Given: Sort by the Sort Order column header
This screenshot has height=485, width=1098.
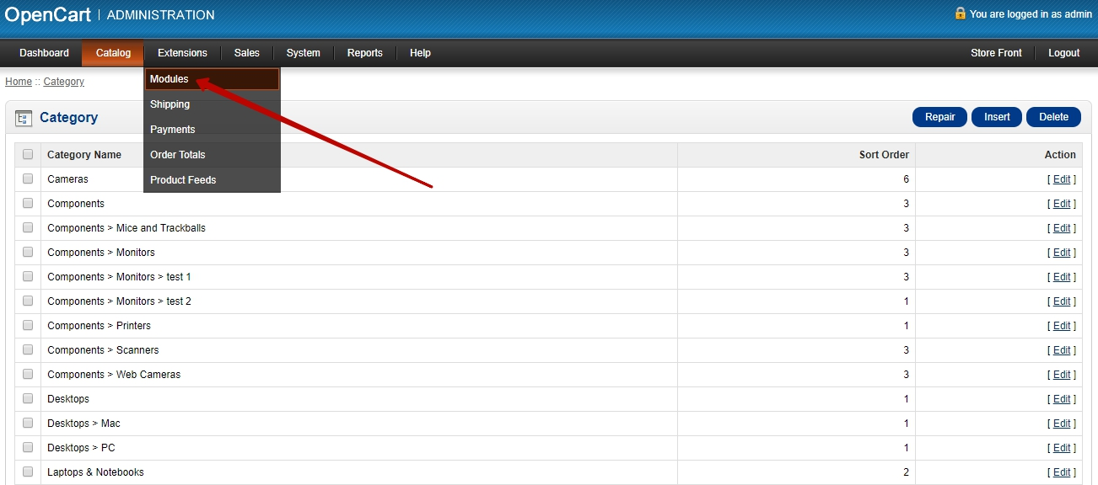Looking at the screenshot, I should [884, 155].
